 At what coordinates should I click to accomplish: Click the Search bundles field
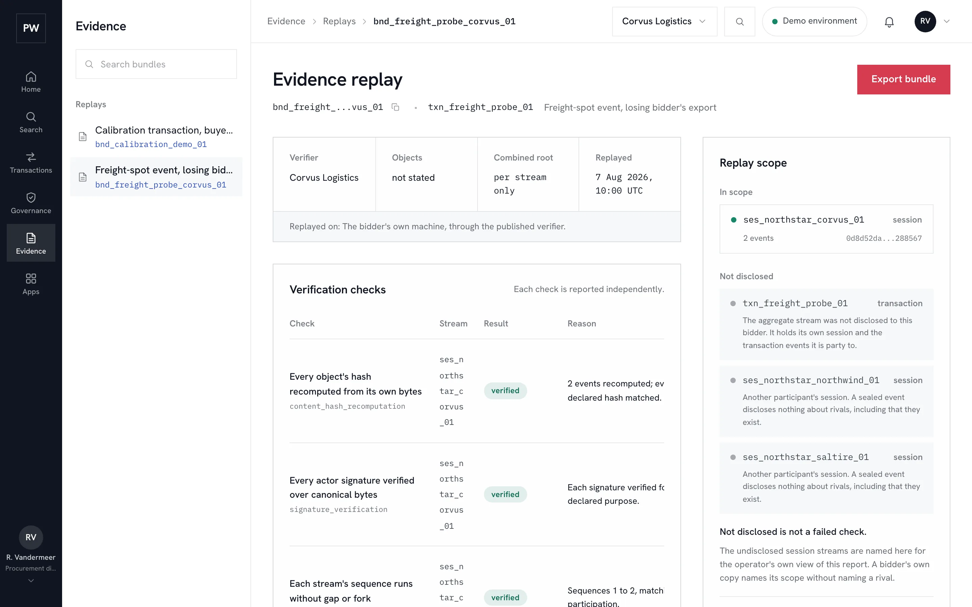(x=156, y=64)
